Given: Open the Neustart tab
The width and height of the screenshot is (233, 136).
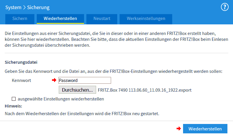Looking at the screenshot, I should [102, 19].
